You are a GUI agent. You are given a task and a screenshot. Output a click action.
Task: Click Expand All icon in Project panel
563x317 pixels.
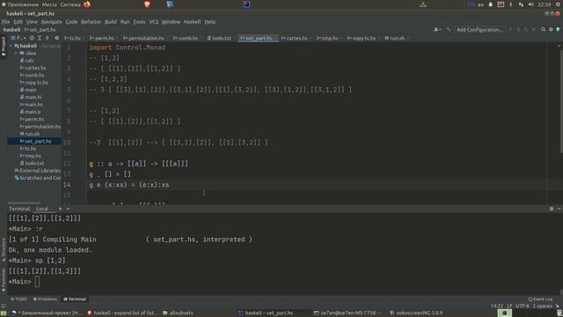click(40, 38)
